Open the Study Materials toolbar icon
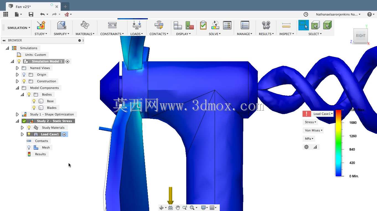The width and height of the screenshot is (377, 211). click(x=85, y=25)
